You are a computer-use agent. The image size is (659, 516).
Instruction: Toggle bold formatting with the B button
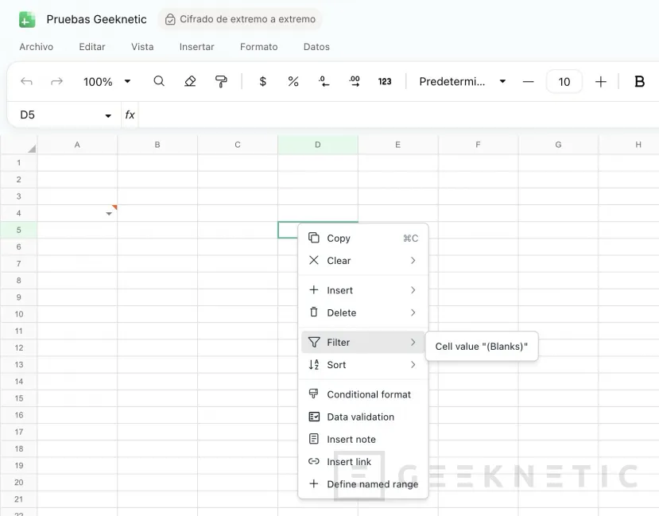coord(639,81)
